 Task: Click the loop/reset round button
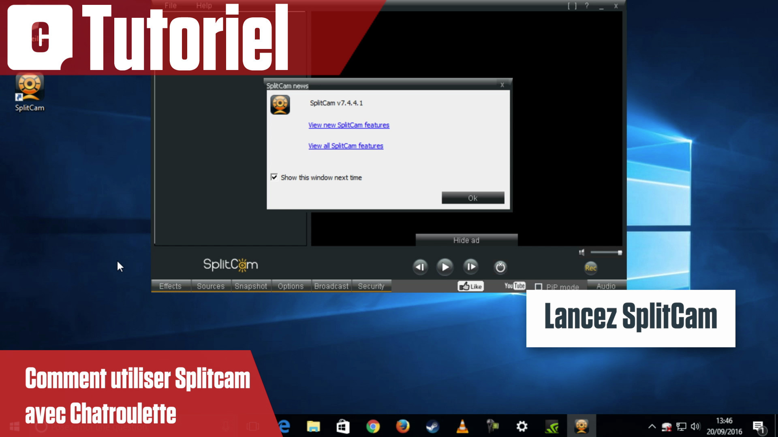500,267
